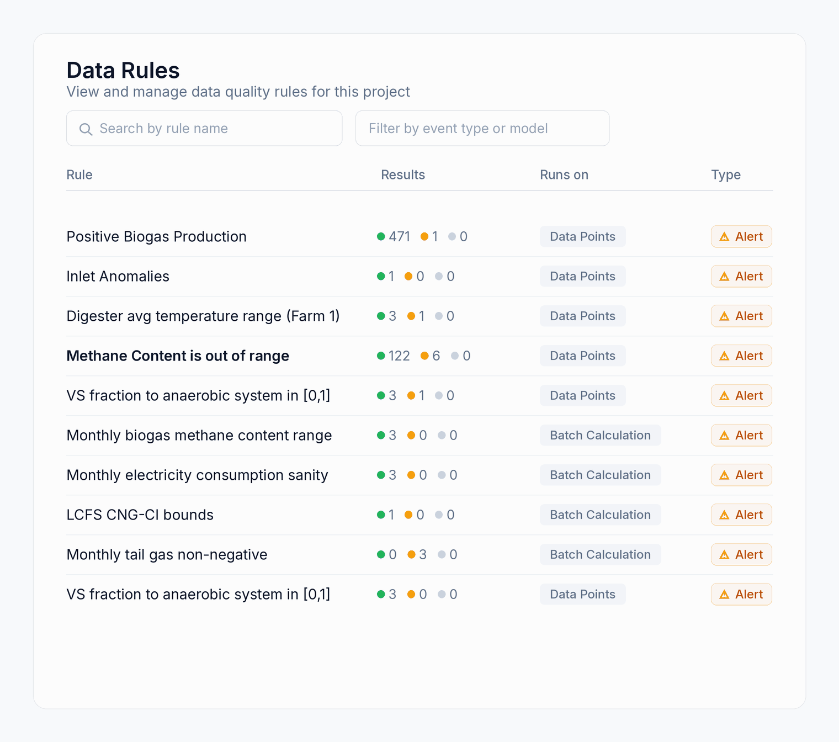Viewport: 839px width, 742px height.
Task: Click Batch Calculation badge for Monthly biogas methane range
Action: point(601,435)
